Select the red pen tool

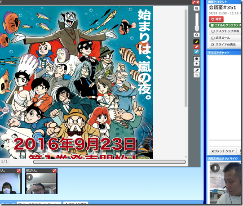[196, 47]
